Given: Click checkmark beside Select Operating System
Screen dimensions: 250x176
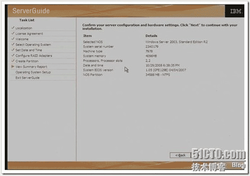Looking at the screenshot, I should [x=13, y=44].
